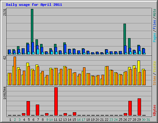Click day label "4" on the x-axis
The image size is (158, 123).
point(24,120)
